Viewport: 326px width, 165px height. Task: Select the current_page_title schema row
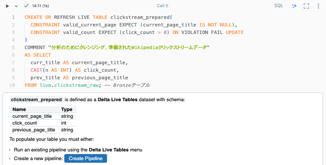[x=43, y=116]
